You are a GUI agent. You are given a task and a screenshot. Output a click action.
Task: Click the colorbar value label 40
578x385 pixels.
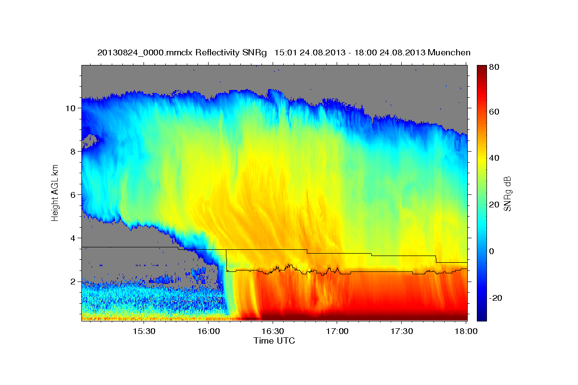click(x=494, y=158)
